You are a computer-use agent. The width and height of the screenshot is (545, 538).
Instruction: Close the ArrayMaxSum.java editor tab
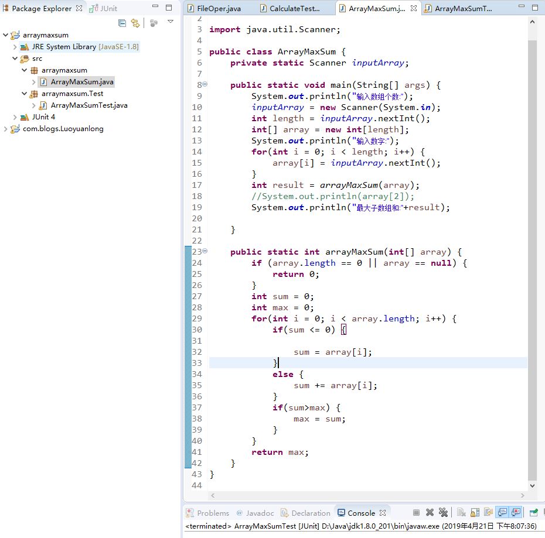click(414, 9)
